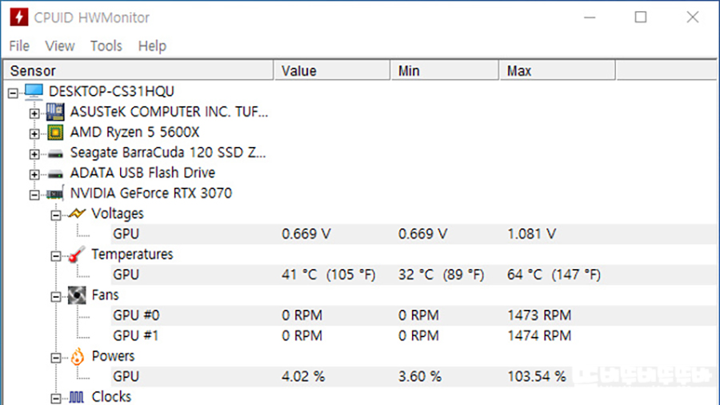This screenshot has height=405, width=720.
Task: Click the Max column header
Action: 558,71
